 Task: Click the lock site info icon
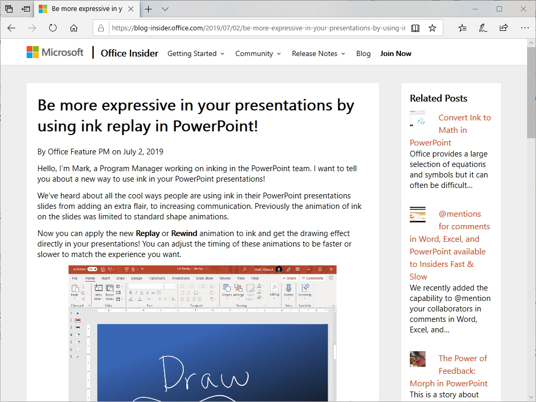point(101,28)
